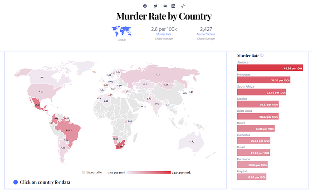Open the Murder Rate help question mark
This screenshot has height=194, width=313.
pyautogui.click(x=262, y=55)
